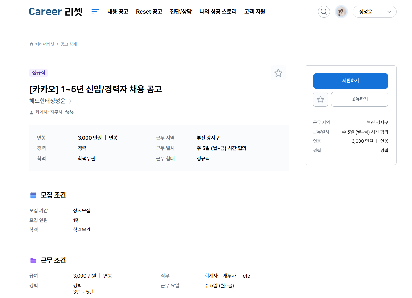Expand the 정성윤 user dropdown

(375, 12)
